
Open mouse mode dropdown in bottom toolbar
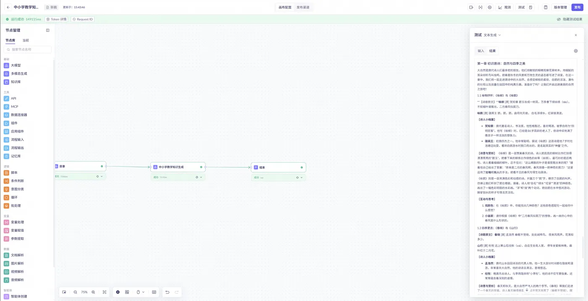[140, 292]
